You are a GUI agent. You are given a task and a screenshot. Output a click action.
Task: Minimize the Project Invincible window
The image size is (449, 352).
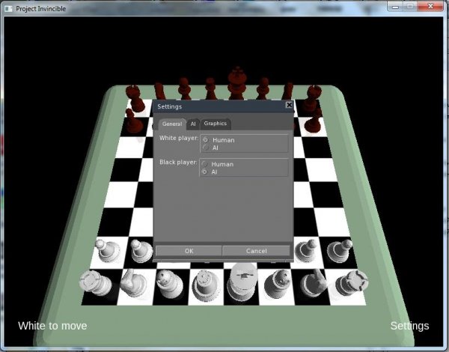point(395,7)
